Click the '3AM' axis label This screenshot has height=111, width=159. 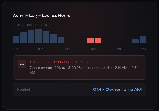93,49
